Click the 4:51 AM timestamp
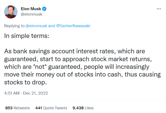 pos(12,93)
